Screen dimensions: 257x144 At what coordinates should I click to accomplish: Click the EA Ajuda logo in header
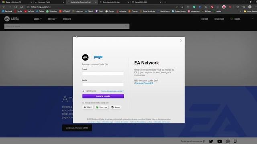point(12,19)
